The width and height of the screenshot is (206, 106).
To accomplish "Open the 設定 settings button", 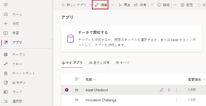I will coord(187,5).
